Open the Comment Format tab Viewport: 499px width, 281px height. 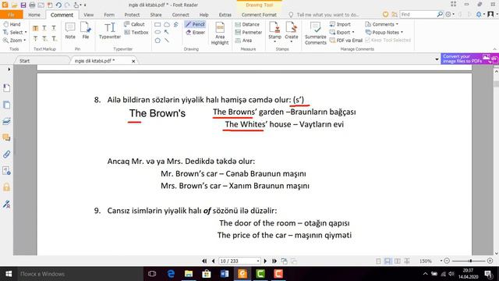click(x=259, y=15)
